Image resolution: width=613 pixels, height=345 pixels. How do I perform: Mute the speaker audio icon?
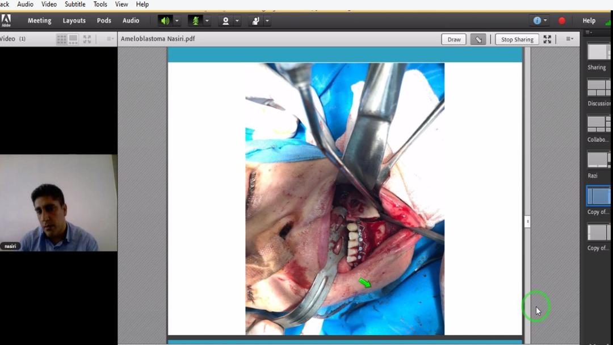click(x=165, y=20)
